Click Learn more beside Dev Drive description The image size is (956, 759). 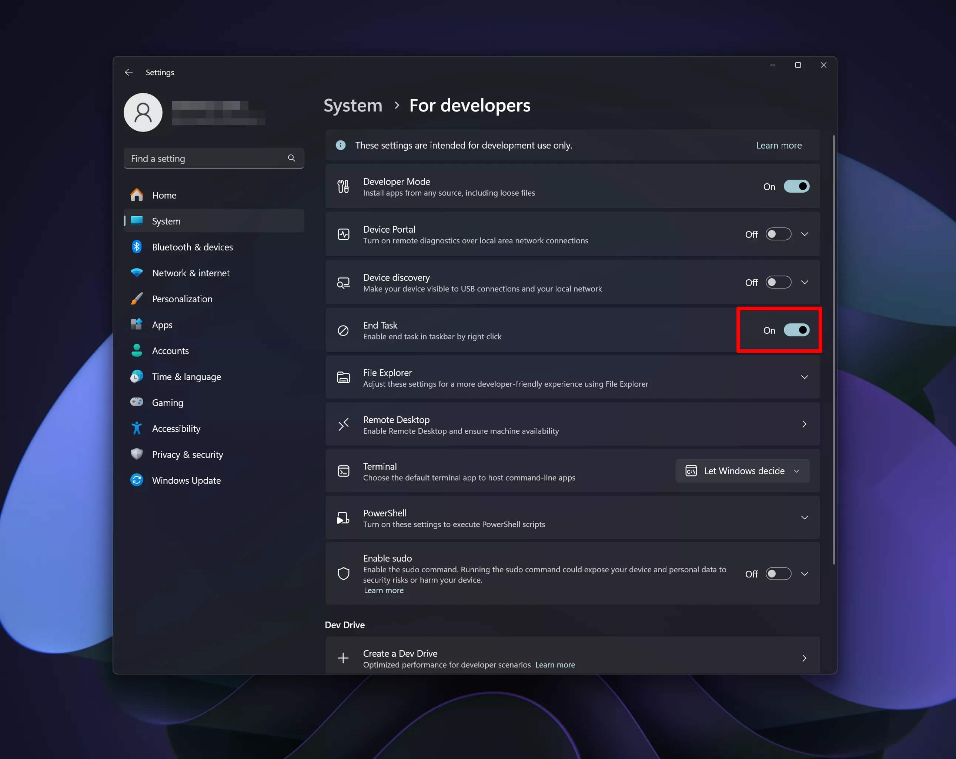point(555,665)
